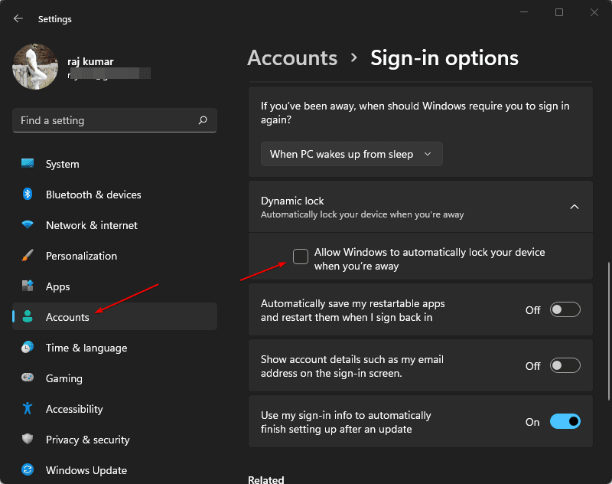Click the raj kumar account name
Image resolution: width=612 pixels, height=484 pixels.
click(90, 61)
